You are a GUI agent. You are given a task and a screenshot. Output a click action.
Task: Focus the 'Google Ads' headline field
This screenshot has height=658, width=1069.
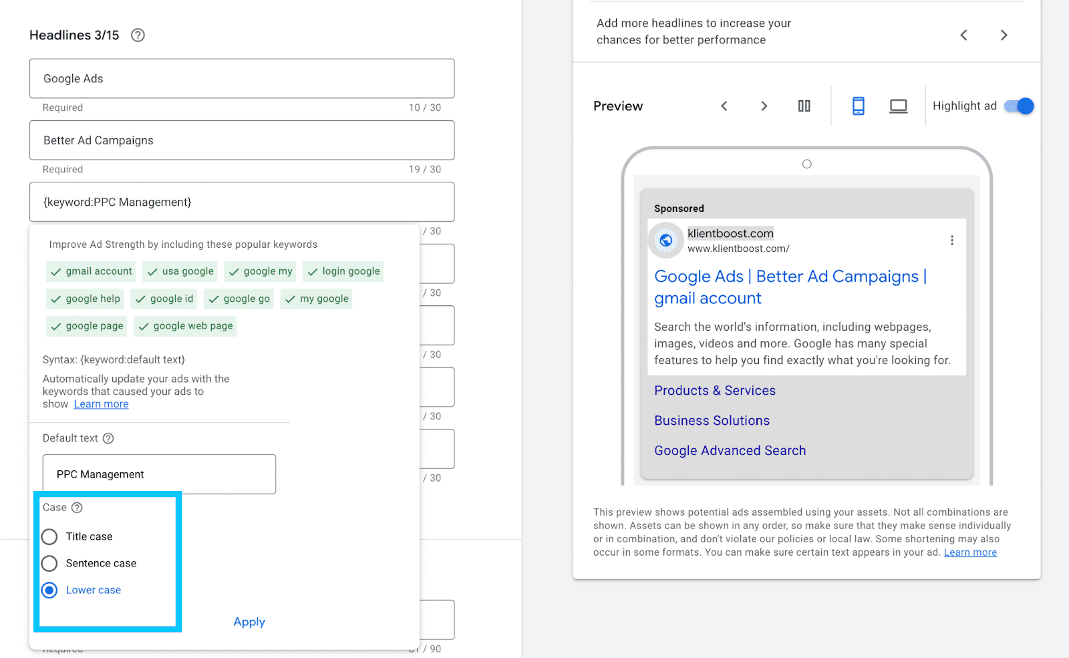[x=242, y=79]
